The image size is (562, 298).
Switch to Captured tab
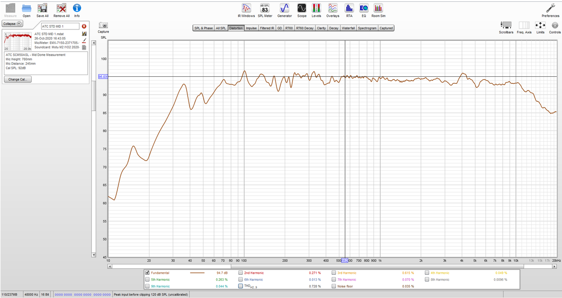pos(386,28)
